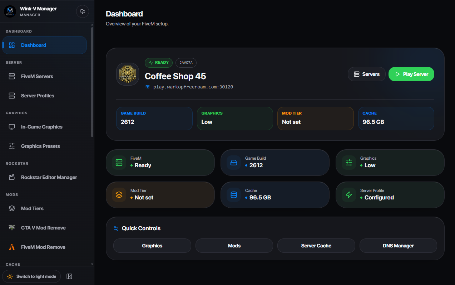Click the servers icon in Servers button
Image resolution: width=455 pixels, height=285 pixels.
[356, 74]
